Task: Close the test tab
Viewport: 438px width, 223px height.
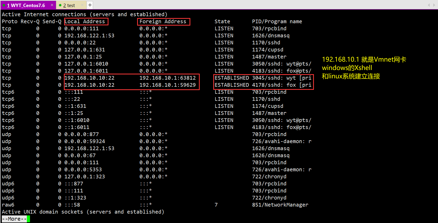Action: [82, 5]
